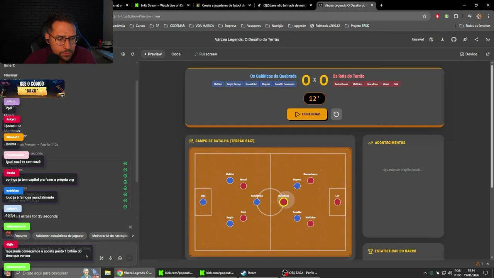
Task: Open the Paletools v26.0.12 bookmark
Action: (x=325, y=26)
